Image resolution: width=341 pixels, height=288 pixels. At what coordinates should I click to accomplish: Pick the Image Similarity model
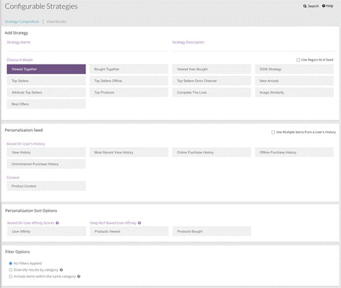click(293, 92)
